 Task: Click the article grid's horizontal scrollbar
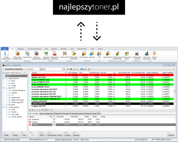tap(105, 109)
